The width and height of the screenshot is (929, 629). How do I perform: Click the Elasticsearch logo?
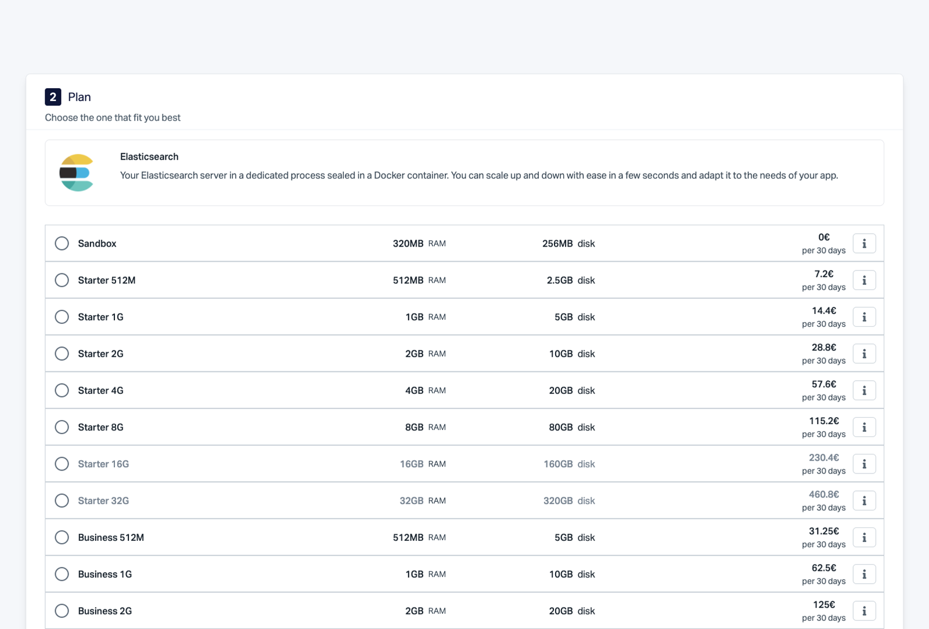point(77,173)
